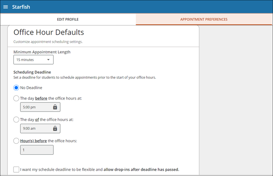Click the arrow on the 15 minutes dropdown
The width and height of the screenshot is (273, 176).
pos(48,60)
